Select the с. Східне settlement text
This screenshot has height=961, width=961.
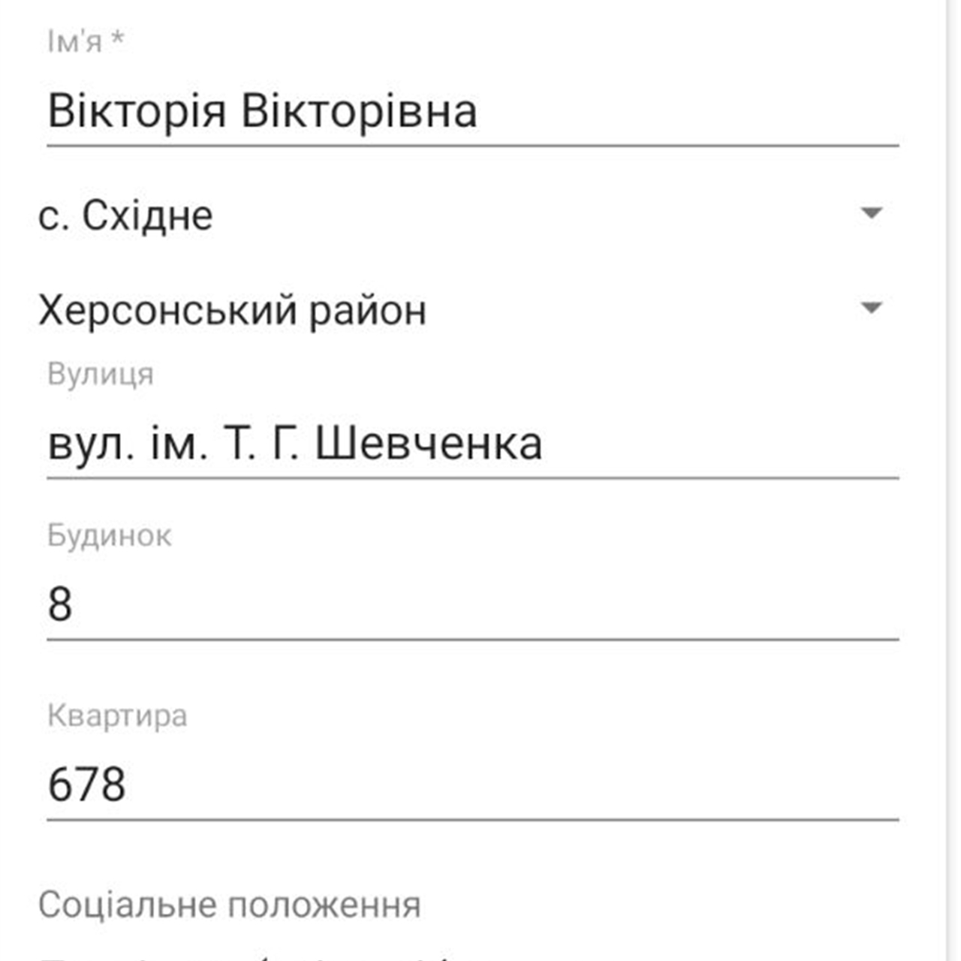(125, 216)
